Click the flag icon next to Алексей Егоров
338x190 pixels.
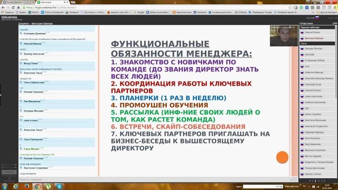(x=302, y=90)
